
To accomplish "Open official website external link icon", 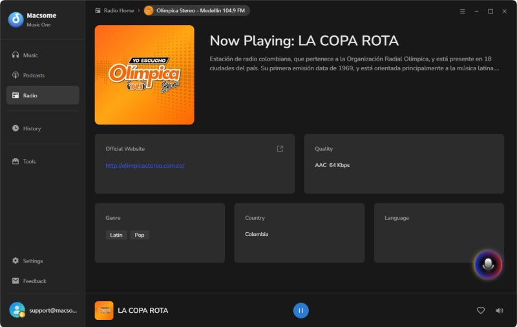I will click(x=280, y=149).
